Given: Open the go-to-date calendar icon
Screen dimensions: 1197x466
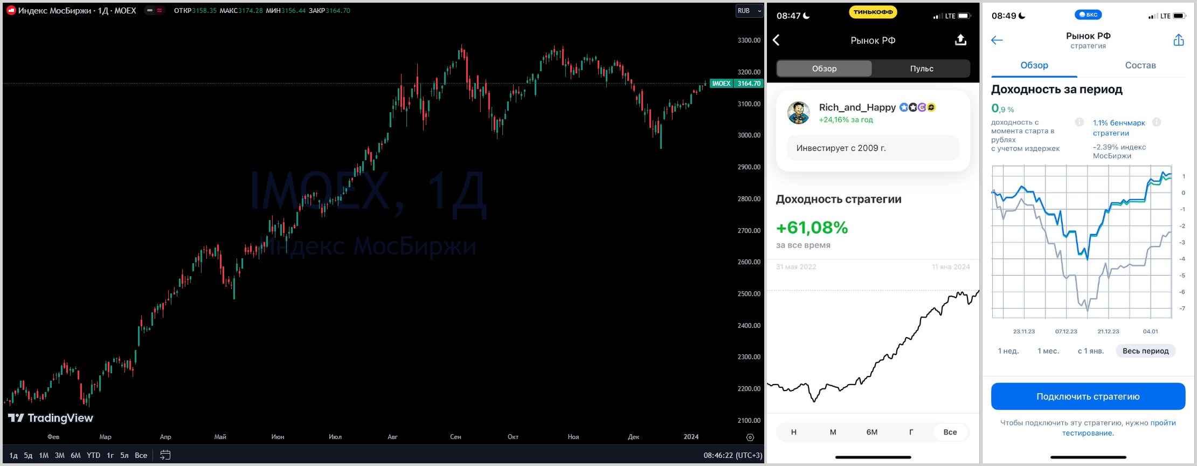Looking at the screenshot, I should [x=165, y=455].
